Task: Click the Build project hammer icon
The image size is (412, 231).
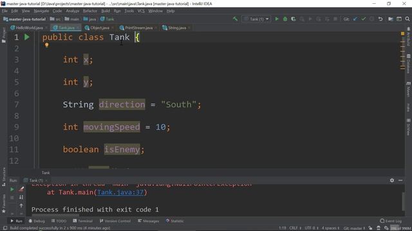Action: tap(235, 19)
